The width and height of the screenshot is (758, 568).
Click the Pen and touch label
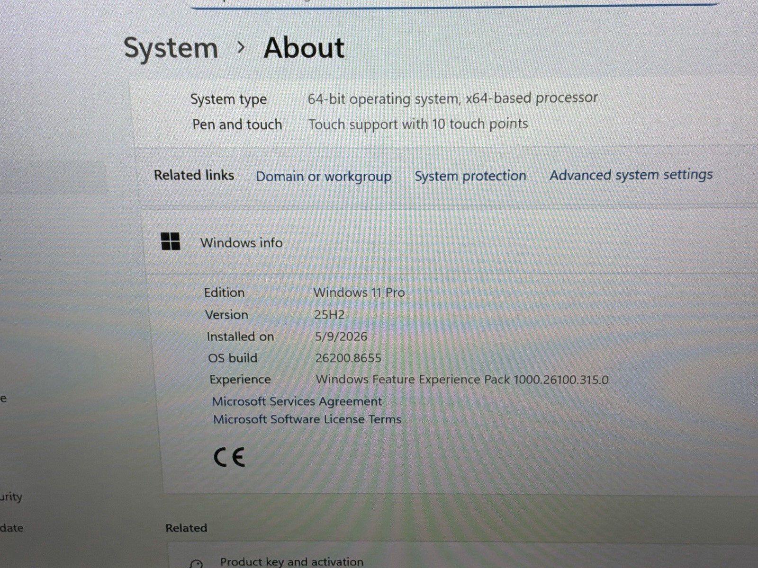click(237, 124)
